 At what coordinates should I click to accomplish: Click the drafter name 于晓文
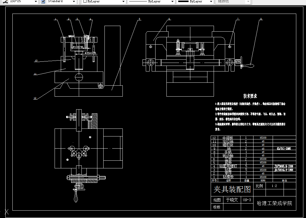(232, 200)
